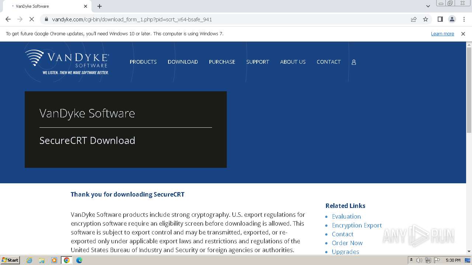Viewport: 472px width, 265px height.
Task: Click the SecureCRT Download heading
Action: [x=87, y=140]
